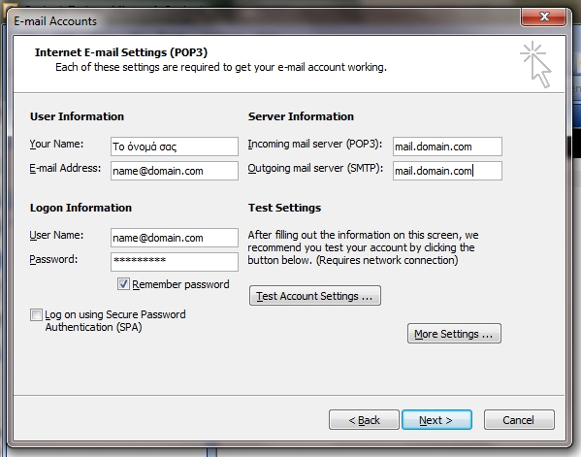The height and width of the screenshot is (457, 581).
Task: Click the E-mail Accounts title bar
Action: click(x=259, y=21)
